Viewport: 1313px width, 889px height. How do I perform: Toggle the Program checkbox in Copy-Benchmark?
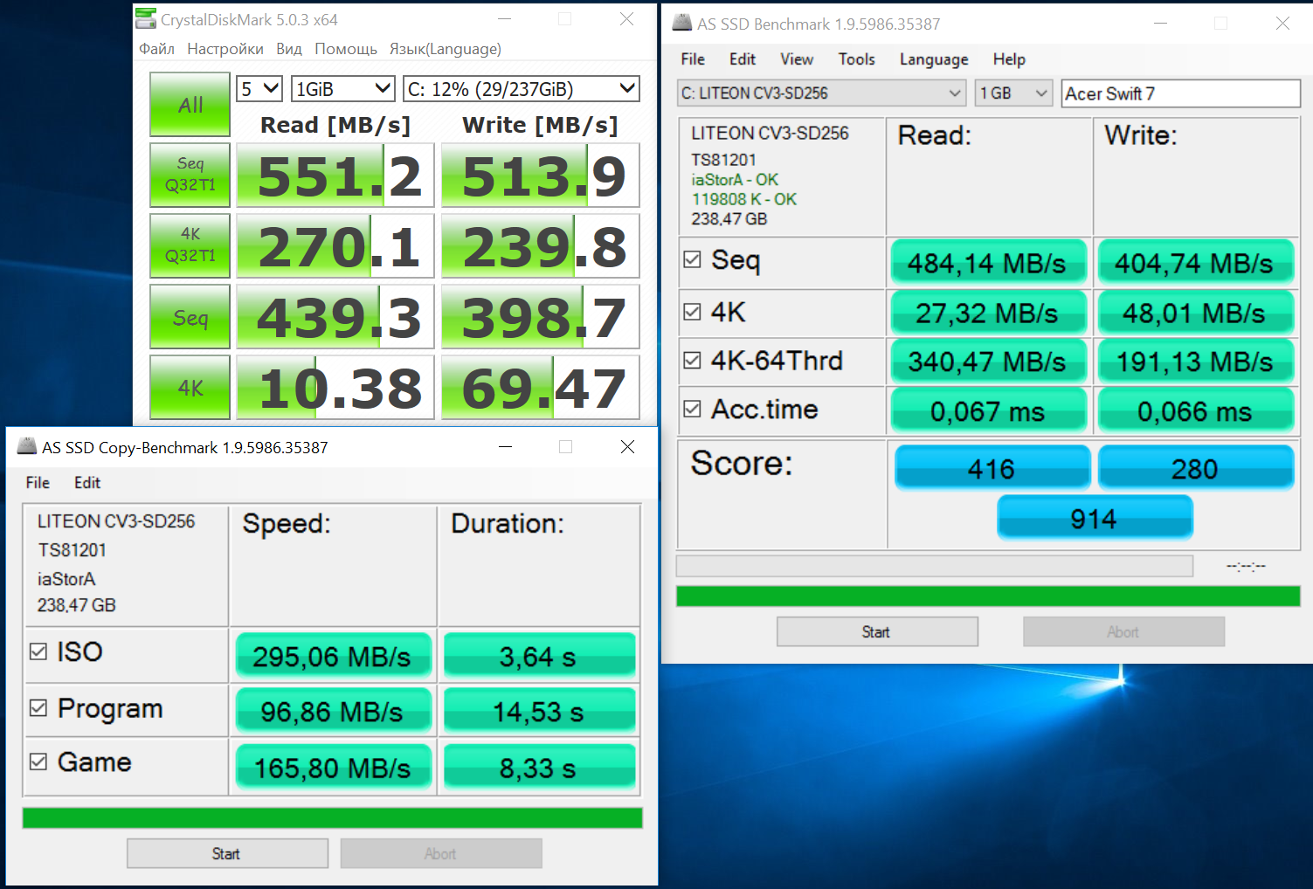(38, 707)
